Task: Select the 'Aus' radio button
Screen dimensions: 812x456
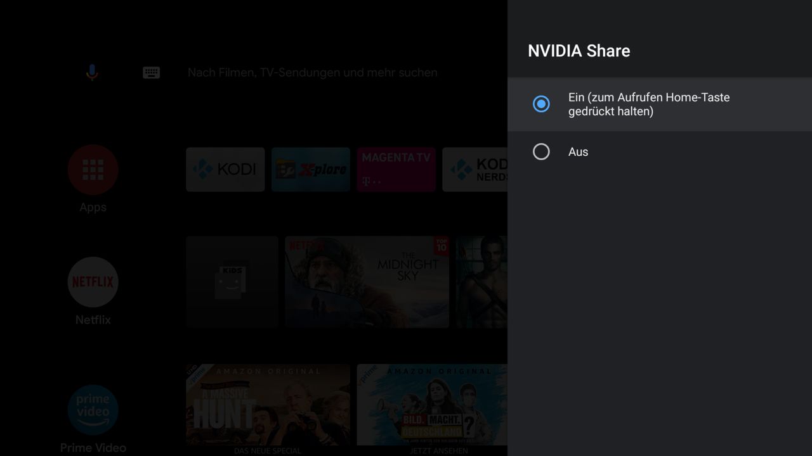Action: click(x=541, y=152)
